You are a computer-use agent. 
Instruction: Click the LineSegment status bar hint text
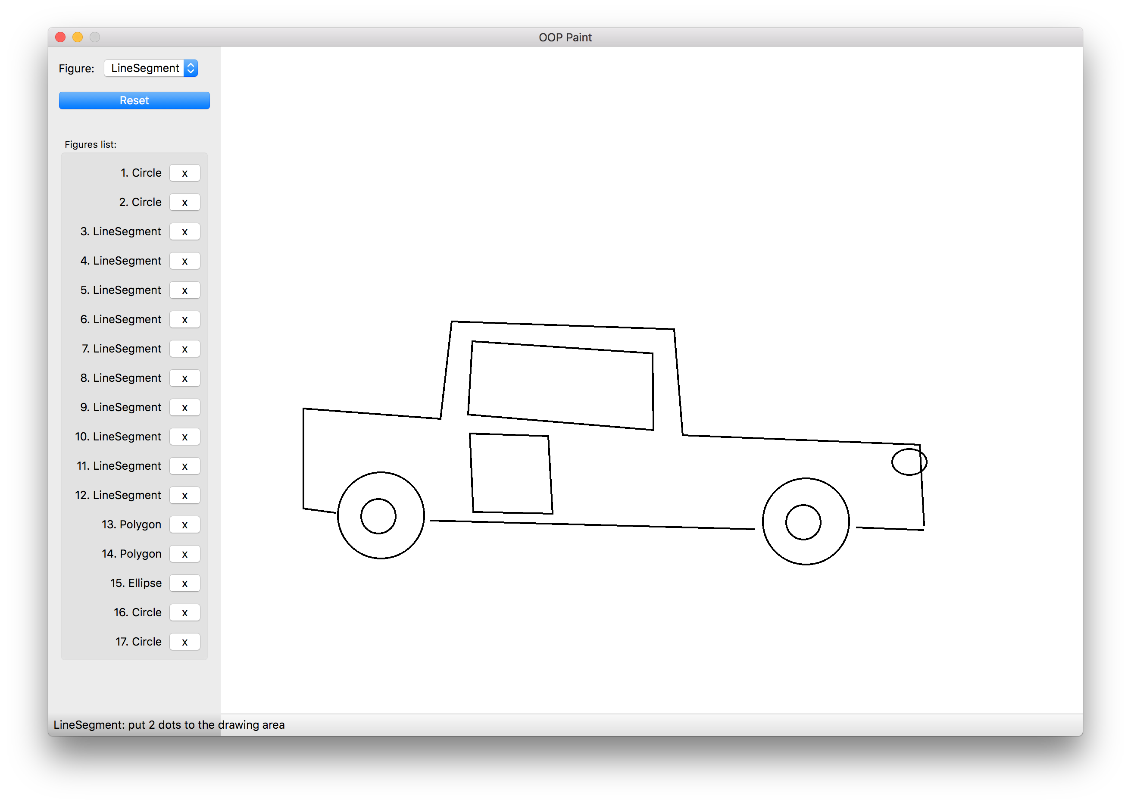point(169,724)
